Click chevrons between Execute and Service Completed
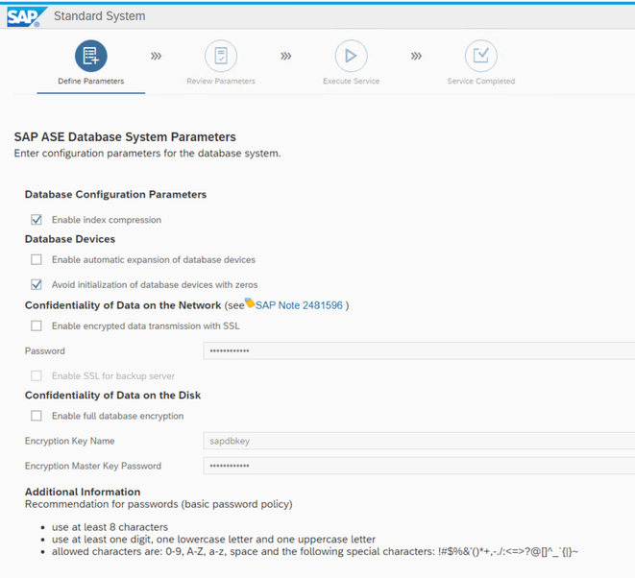Screen dimensions: 635x578 click(x=416, y=56)
